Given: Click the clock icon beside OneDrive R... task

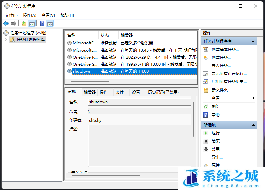Looking at the screenshot, I should point(69,57).
